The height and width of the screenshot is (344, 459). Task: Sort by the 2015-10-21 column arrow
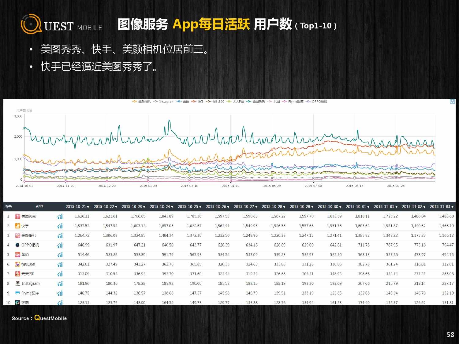coord(88,207)
